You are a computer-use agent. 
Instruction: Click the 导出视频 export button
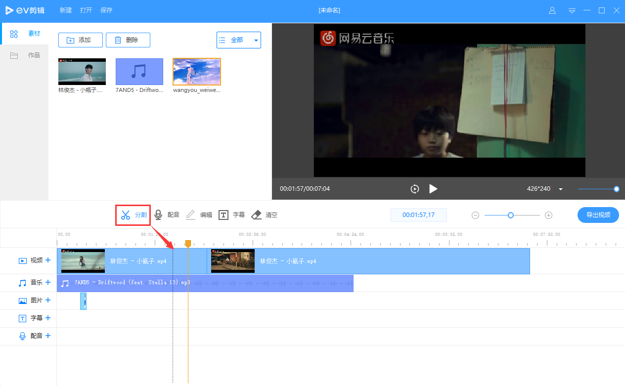pos(598,215)
